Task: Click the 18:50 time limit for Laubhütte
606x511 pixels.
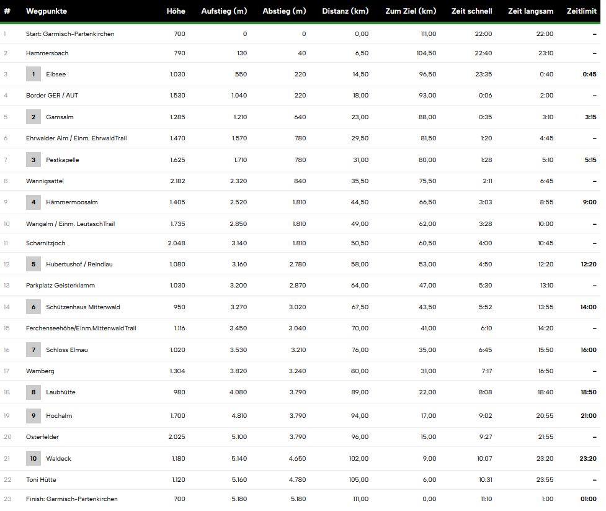Action: 588,392
